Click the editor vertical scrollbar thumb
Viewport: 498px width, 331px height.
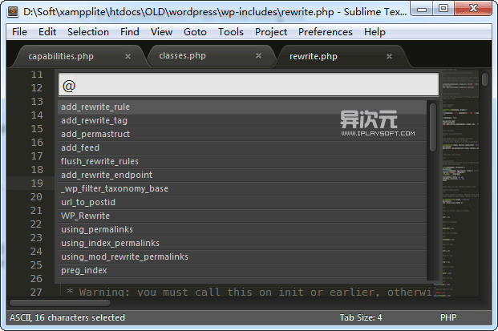click(484, 79)
